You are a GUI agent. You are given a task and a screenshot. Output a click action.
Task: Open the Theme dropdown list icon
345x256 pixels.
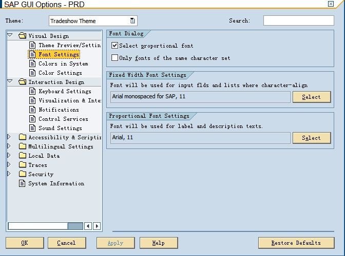tap(132, 20)
